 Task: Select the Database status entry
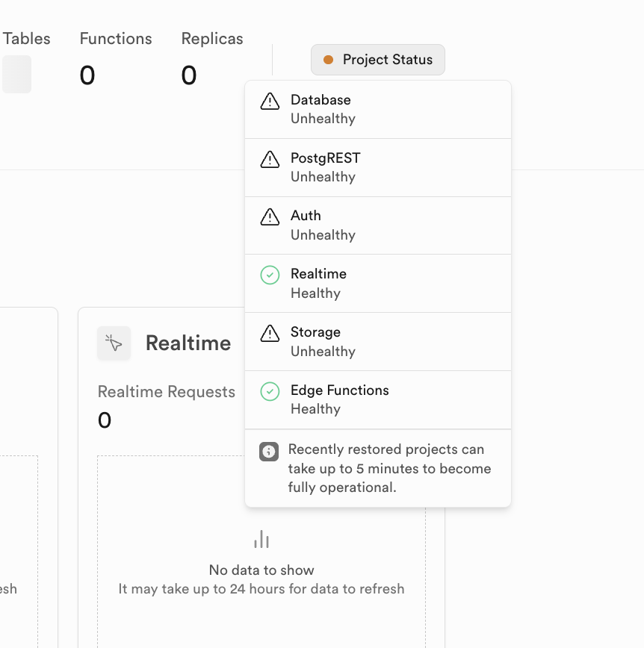pos(378,109)
